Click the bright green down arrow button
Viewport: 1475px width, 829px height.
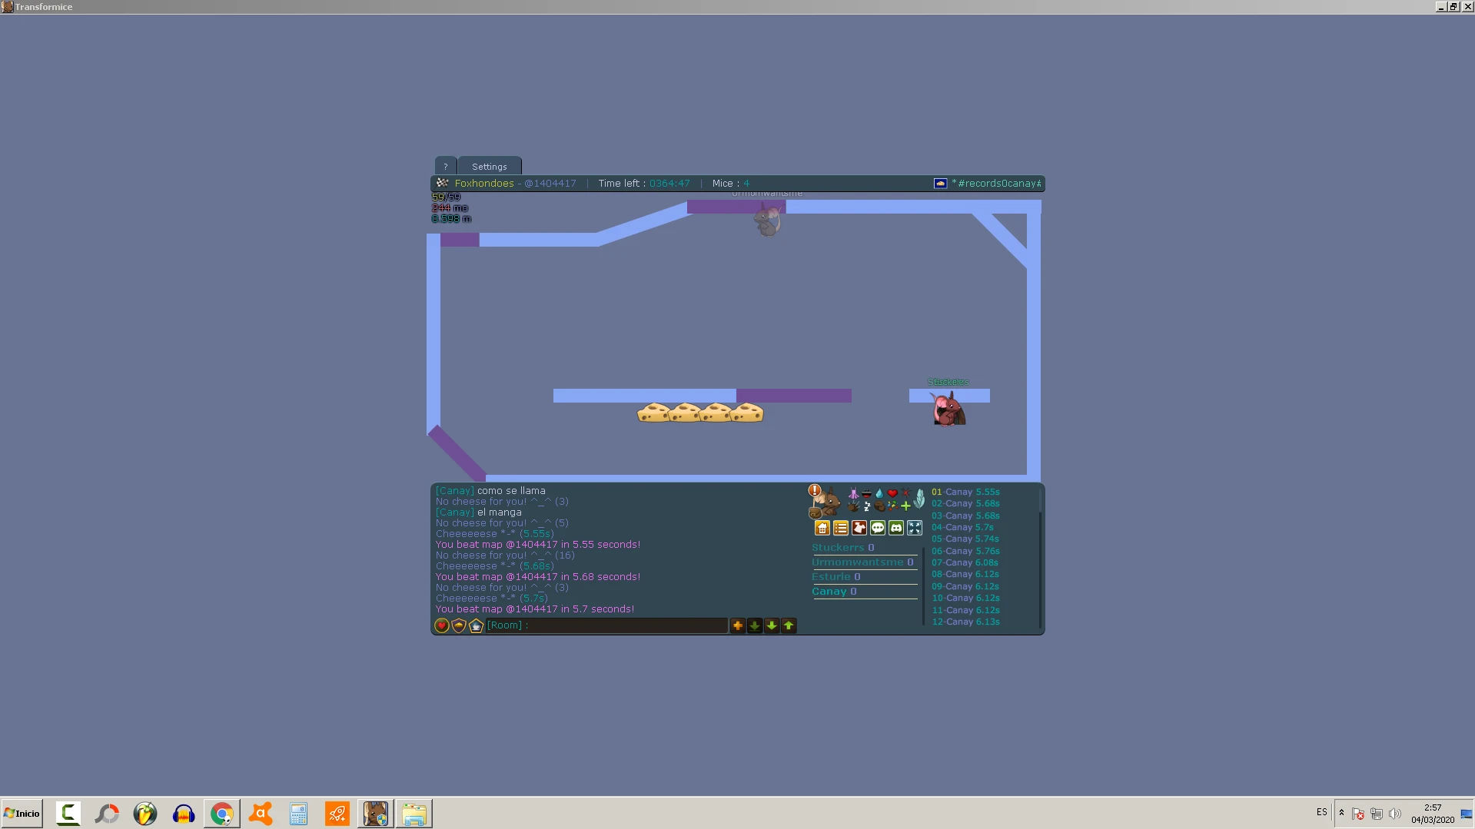pyautogui.click(x=772, y=625)
